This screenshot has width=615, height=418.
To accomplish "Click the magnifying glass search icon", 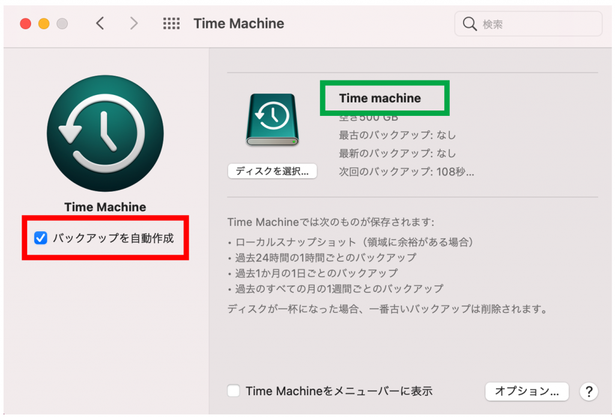I will (470, 24).
